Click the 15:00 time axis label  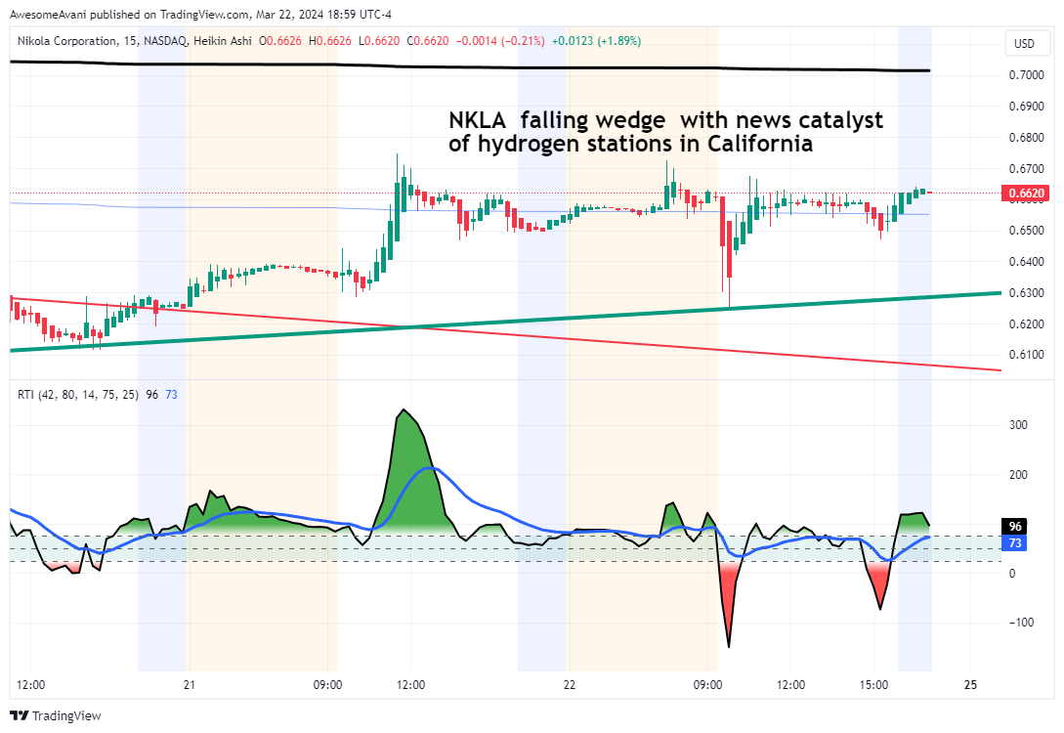pyautogui.click(x=873, y=685)
